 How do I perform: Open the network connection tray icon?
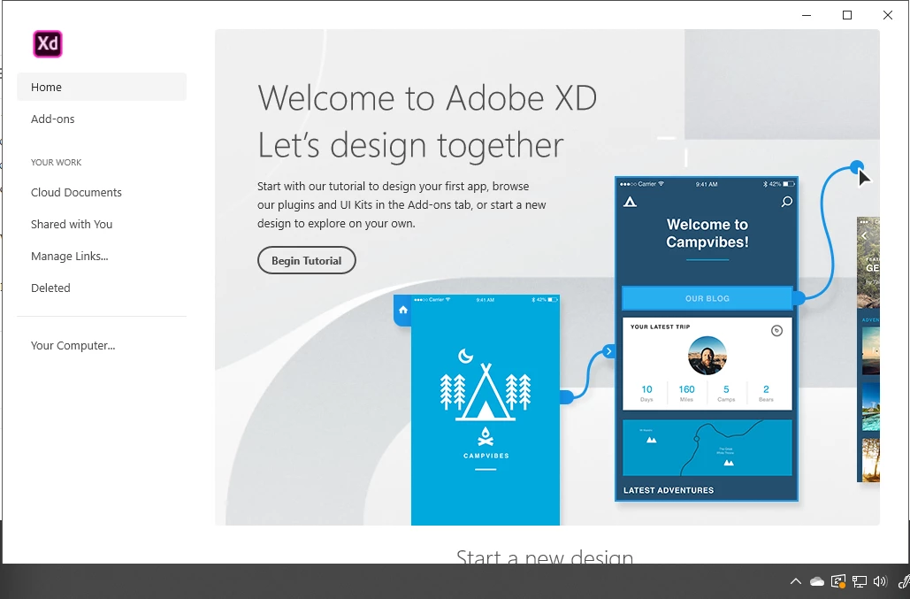860,581
